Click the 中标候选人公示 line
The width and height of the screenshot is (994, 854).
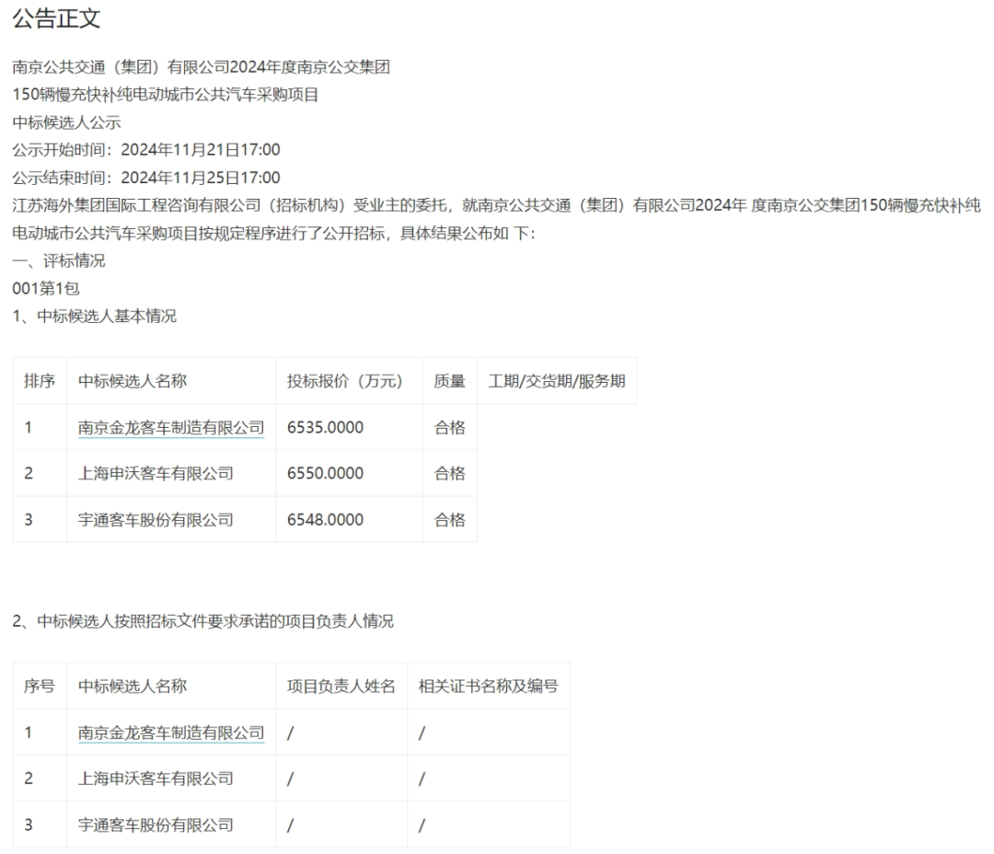66,122
